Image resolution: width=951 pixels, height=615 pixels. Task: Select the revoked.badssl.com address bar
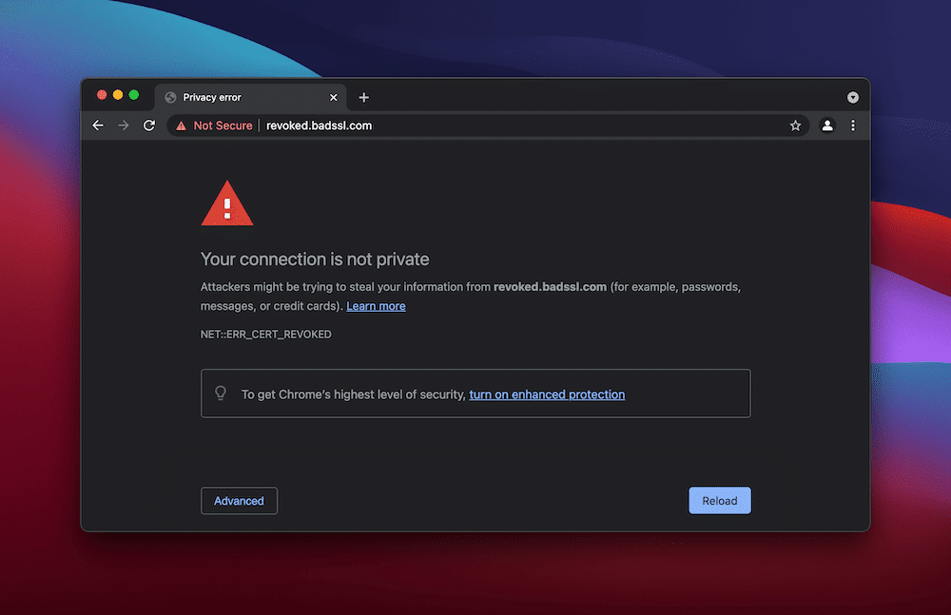319,125
